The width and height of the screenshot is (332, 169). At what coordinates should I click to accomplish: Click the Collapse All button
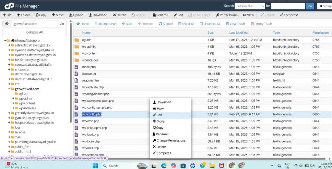point(34,32)
